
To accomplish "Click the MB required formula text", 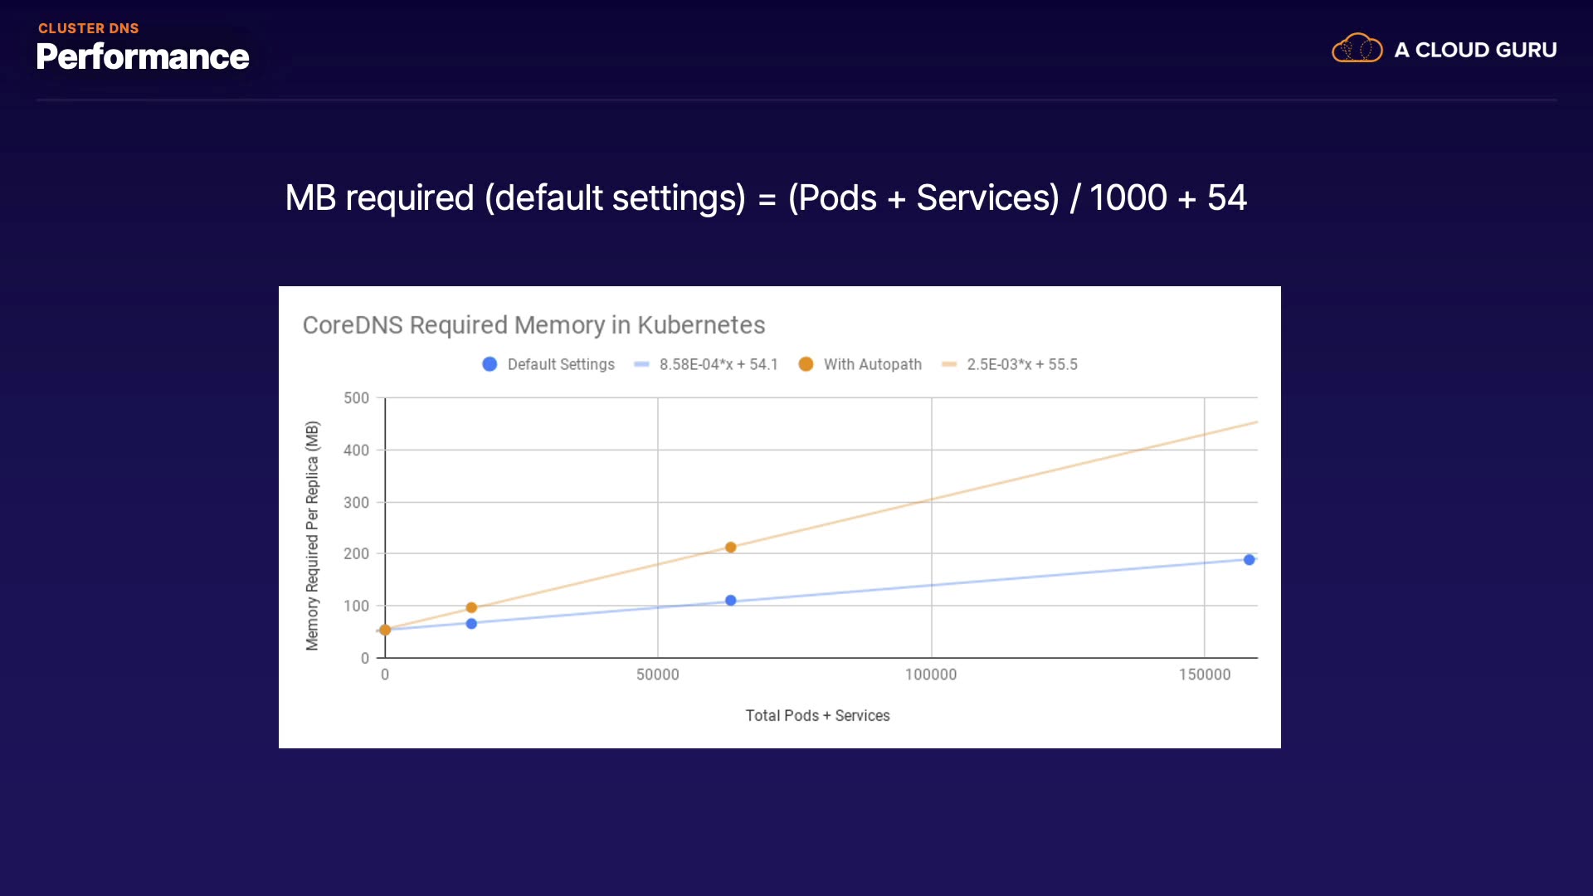I will (765, 198).
